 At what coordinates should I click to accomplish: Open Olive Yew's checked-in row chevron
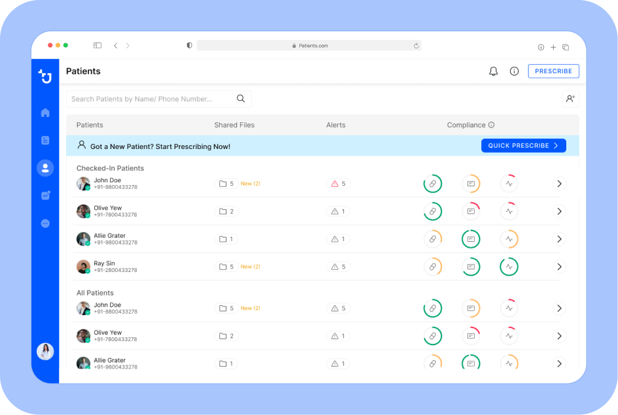(559, 211)
